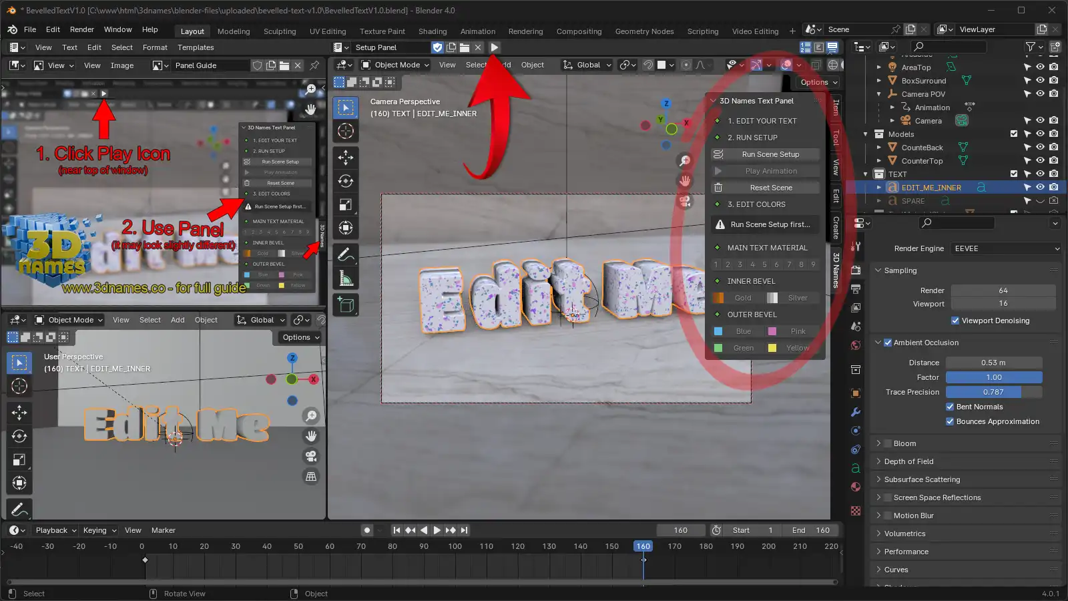Add a new collection in the outliner
Image resolution: width=1068 pixels, height=601 pixels.
1055,47
